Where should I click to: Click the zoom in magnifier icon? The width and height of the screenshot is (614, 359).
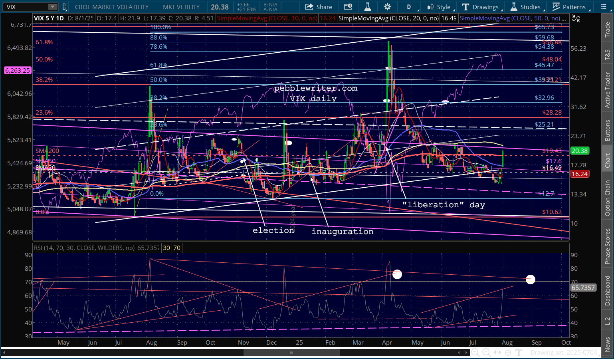click(486, 353)
